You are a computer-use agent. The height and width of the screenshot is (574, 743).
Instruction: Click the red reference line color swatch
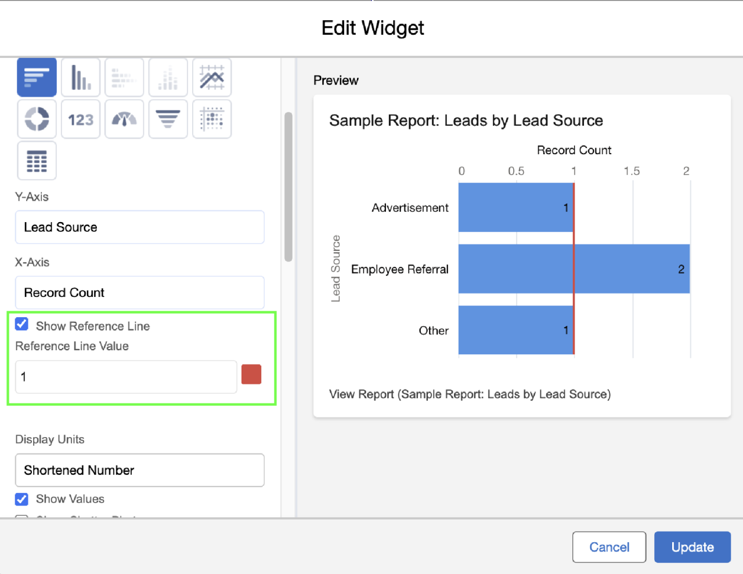click(x=251, y=375)
